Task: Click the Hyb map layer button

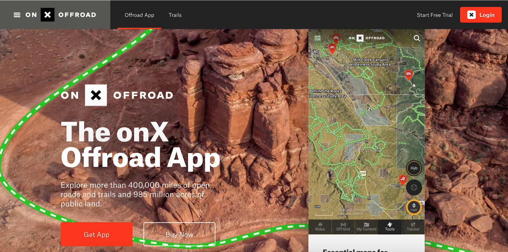Action: (x=414, y=168)
